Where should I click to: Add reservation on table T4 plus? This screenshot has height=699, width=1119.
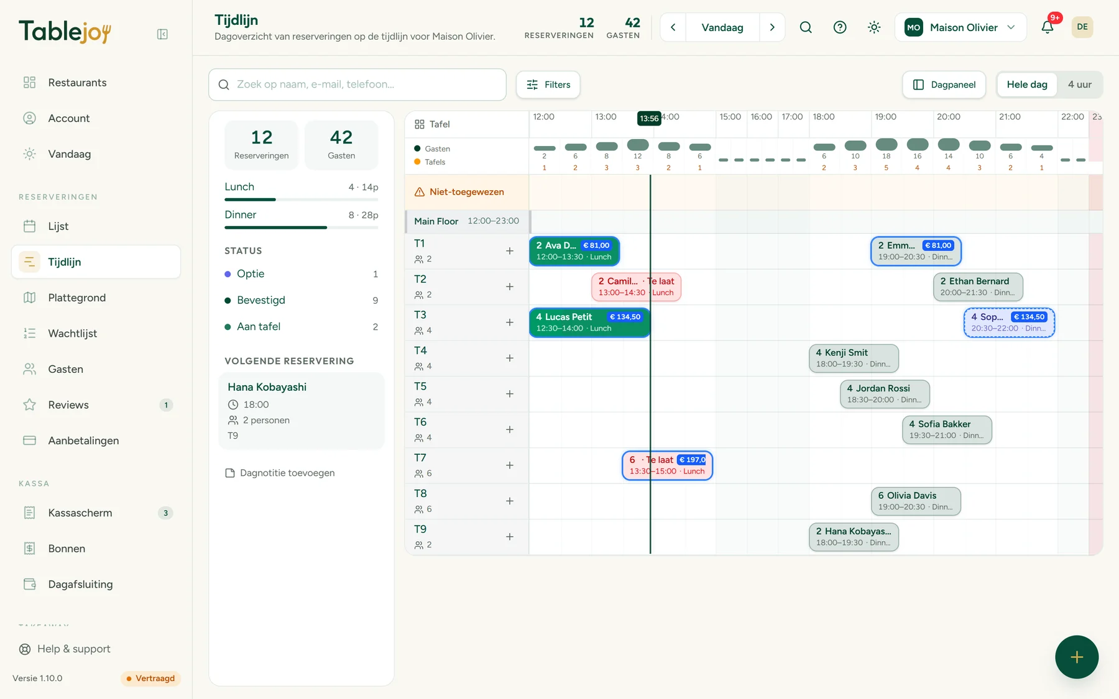[510, 358]
